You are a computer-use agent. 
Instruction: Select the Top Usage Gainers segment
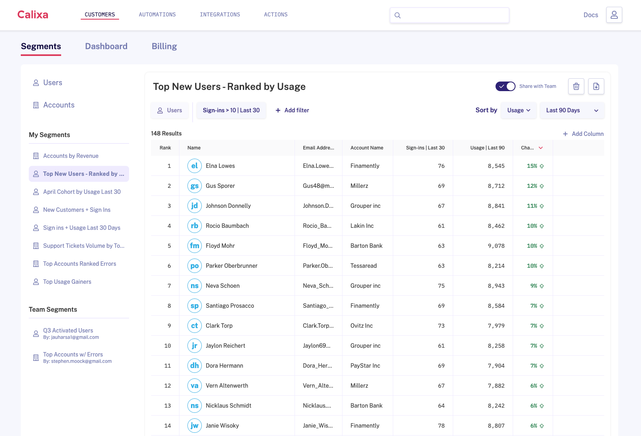[x=67, y=282]
